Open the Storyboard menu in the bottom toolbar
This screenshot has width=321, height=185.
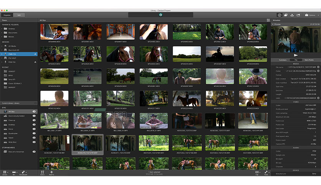click(x=23, y=173)
